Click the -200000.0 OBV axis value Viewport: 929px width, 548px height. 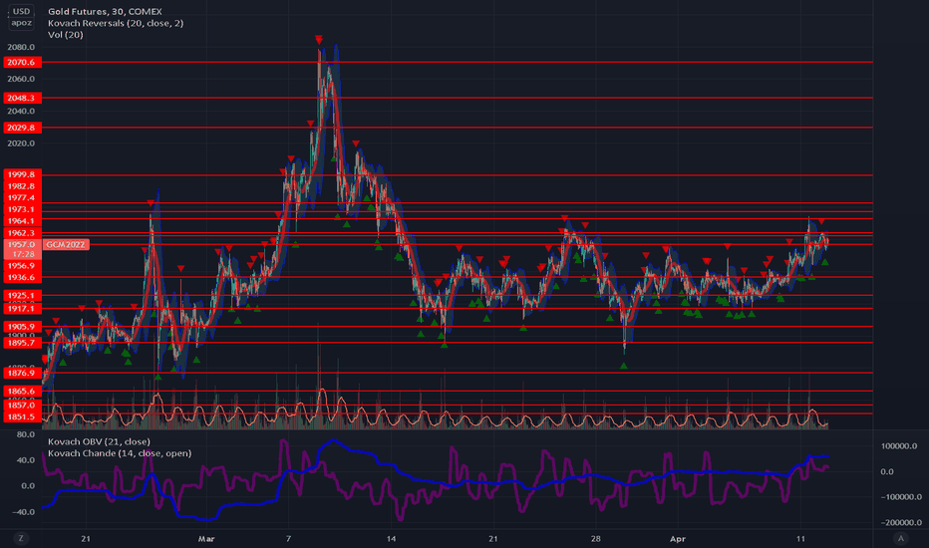900,522
